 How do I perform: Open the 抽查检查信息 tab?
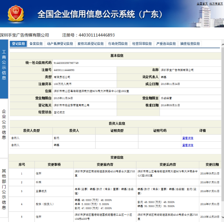(x=190, y=44)
